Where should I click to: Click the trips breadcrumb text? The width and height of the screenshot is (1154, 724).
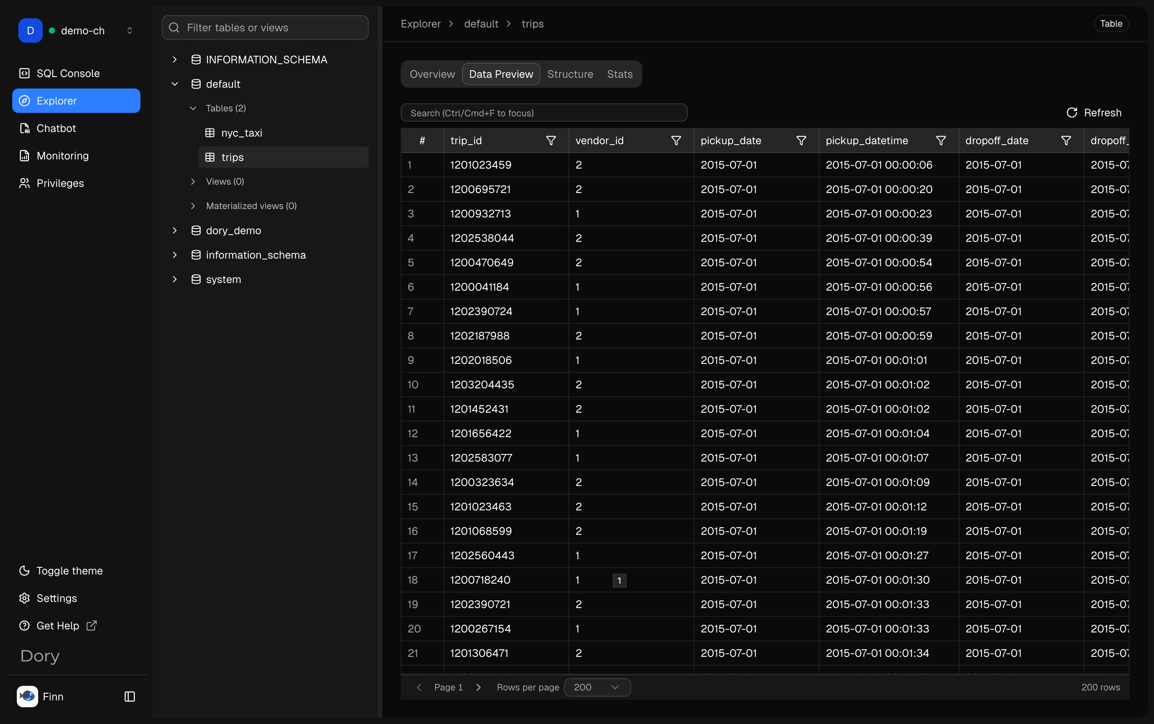[x=533, y=24]
